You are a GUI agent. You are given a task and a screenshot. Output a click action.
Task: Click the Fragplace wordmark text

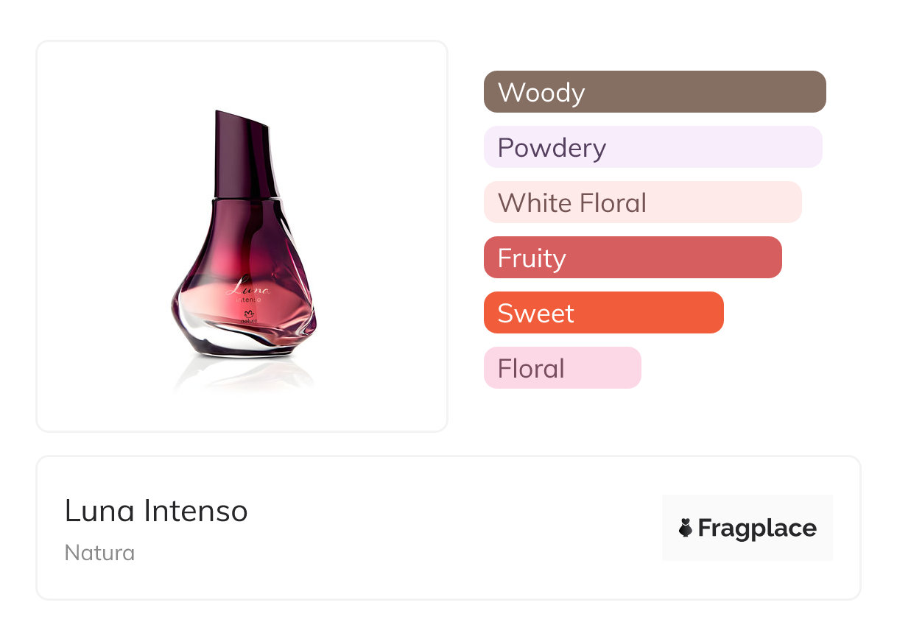(756, 528)
